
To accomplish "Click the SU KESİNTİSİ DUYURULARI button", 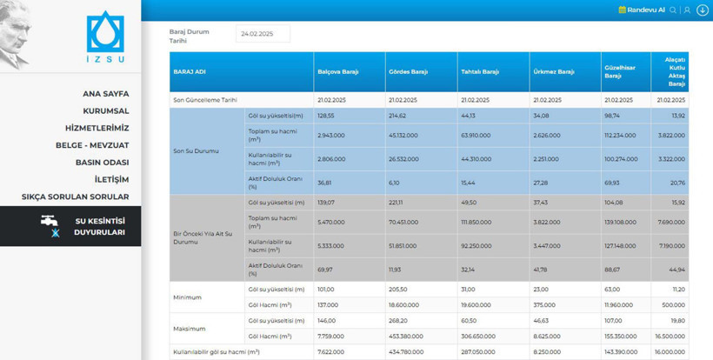I will coord(98,227).
